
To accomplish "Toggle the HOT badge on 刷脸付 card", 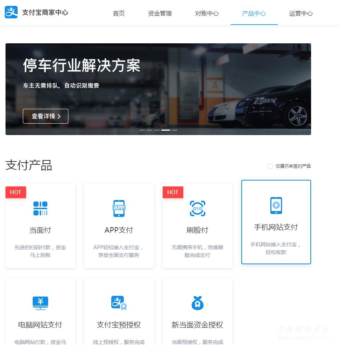I will point(173,192).
